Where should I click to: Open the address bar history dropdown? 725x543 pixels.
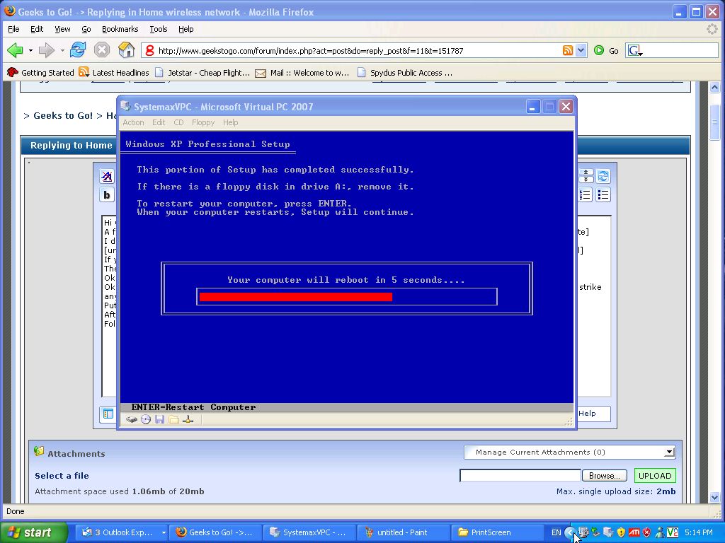(581, 50)
